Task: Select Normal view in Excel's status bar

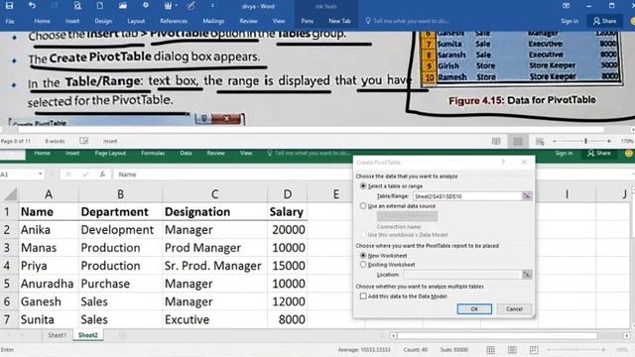Action: pyautogui.click(x=490, y=349)
